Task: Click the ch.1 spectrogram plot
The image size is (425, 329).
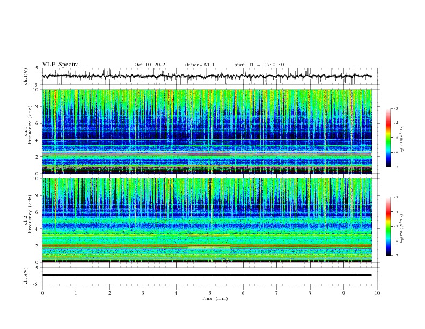Action: (207, 131)
